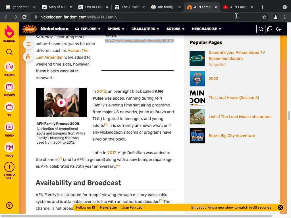View site information lock icon
291x218 pixels.
pos(36,17)
